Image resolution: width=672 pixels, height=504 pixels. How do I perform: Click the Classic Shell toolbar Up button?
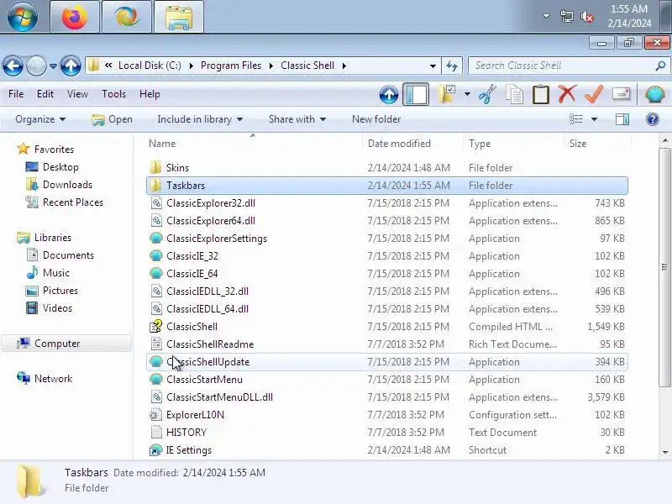point(389,94)
